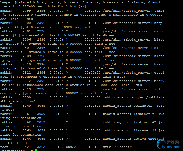Click the iyunv.com watermark link text

172,147
